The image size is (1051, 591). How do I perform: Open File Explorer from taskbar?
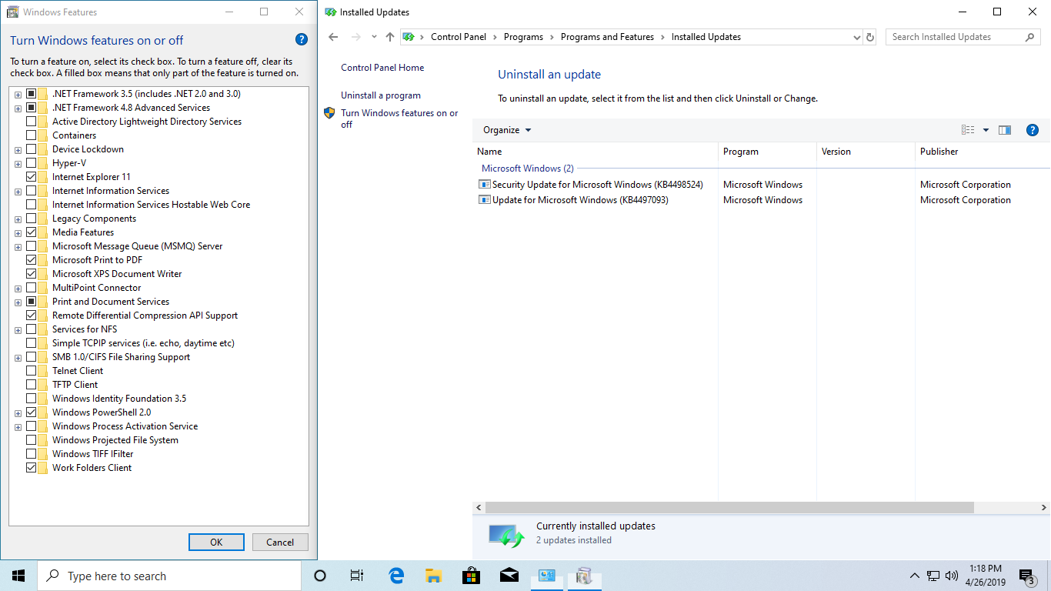click(434, 576)
